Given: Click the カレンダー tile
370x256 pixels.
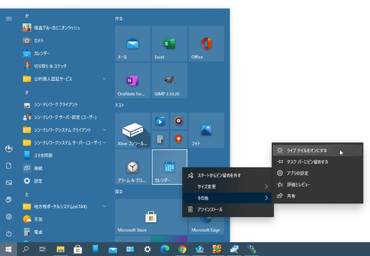Looking at the screenshot, I should click(169, 167).
